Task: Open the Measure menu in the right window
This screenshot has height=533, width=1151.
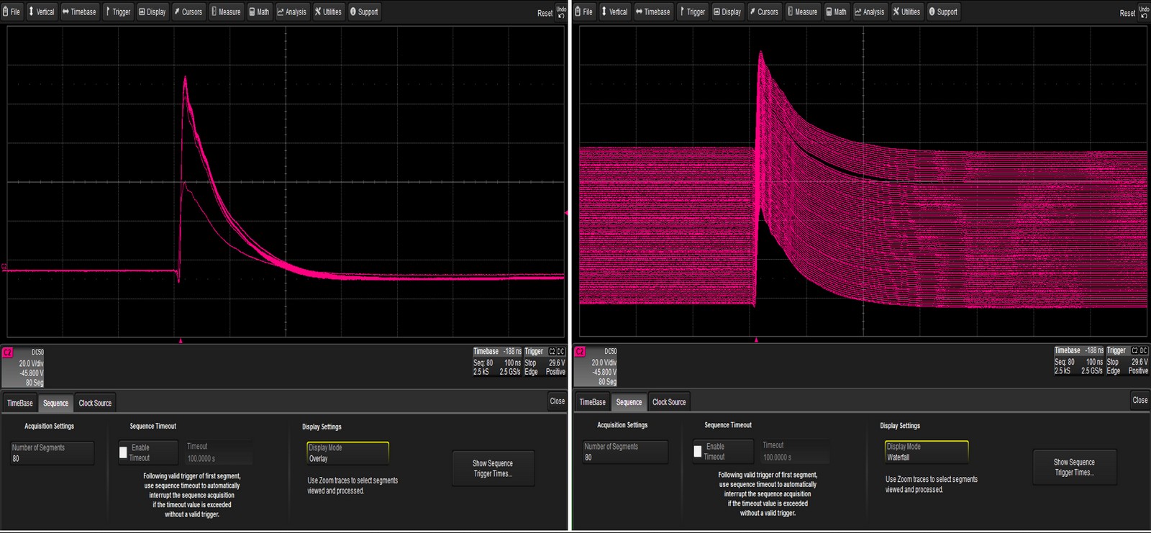Action: click(x=802, y=12)
